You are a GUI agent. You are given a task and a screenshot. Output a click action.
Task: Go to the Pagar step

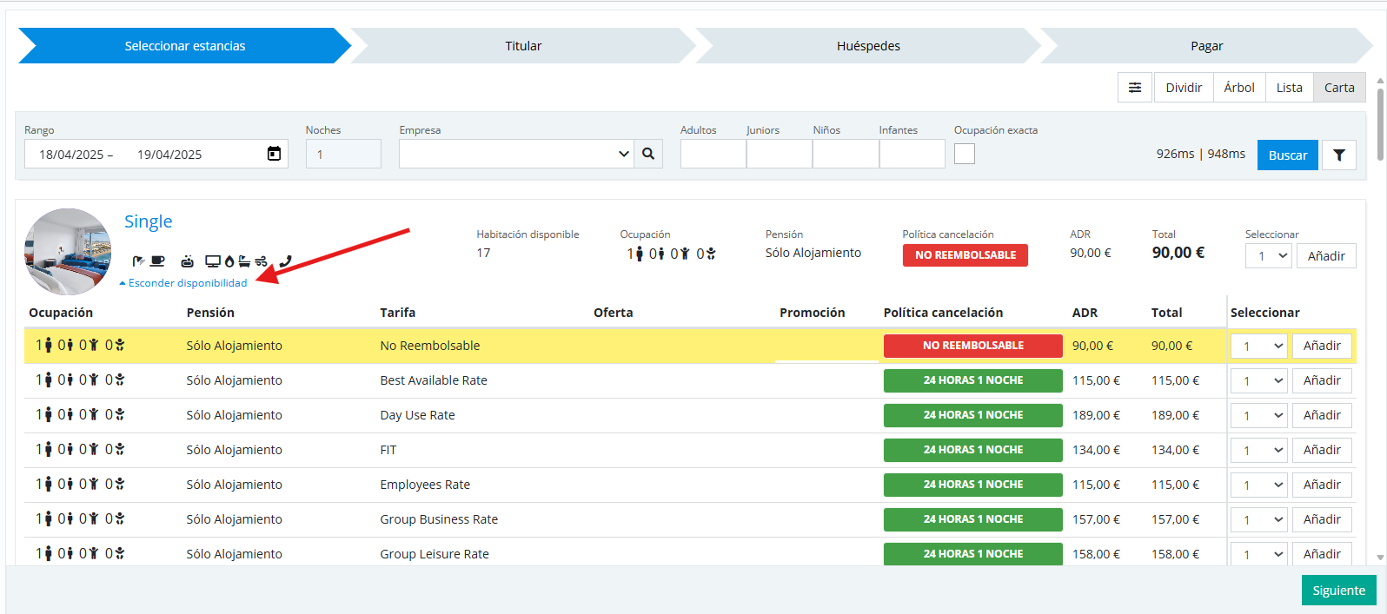[x=1206, y=46]
